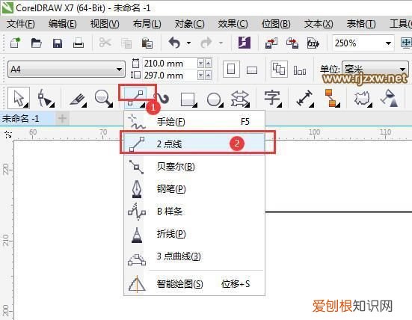Image resolution: width=412 pixels, height=320 pixels.
Task: Choose 智能绘图(S) smart drawing tool
Action: [194, 284]
